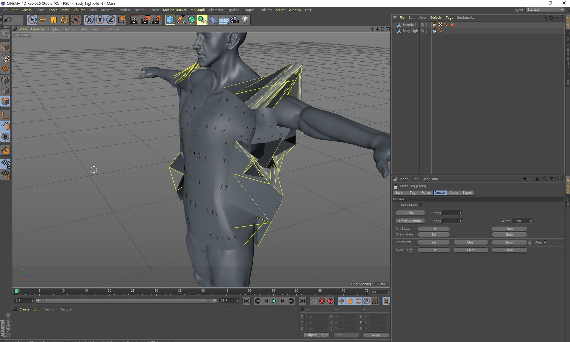Toggle Dress Mode checkbox
Image resolution: width=570 pixels, height=342 pixels.
pos(421,205)
